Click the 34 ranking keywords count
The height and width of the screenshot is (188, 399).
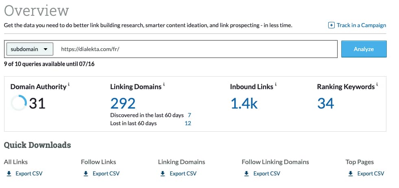pos(325,103)
